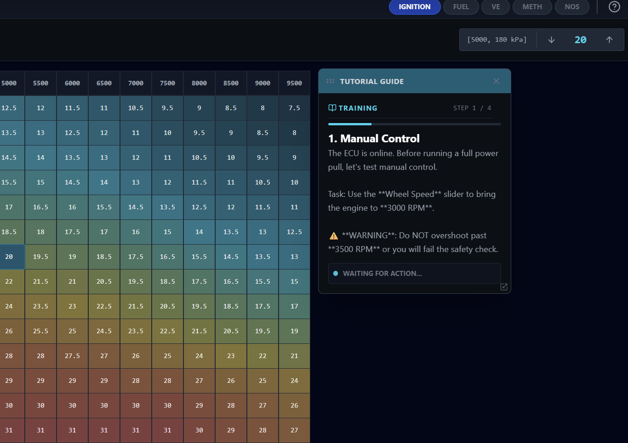
Task: Switch to the FUEL map tab
Action: [461, 7]
